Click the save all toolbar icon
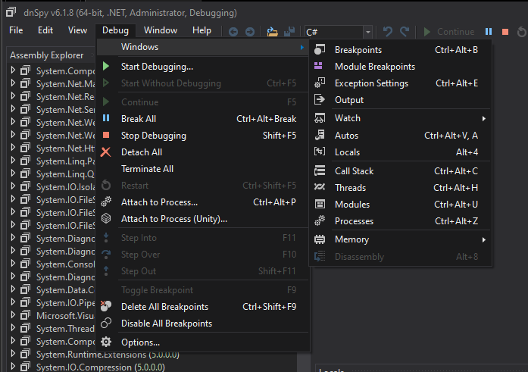This screenshot has height=372, width=528. (289, 31)
